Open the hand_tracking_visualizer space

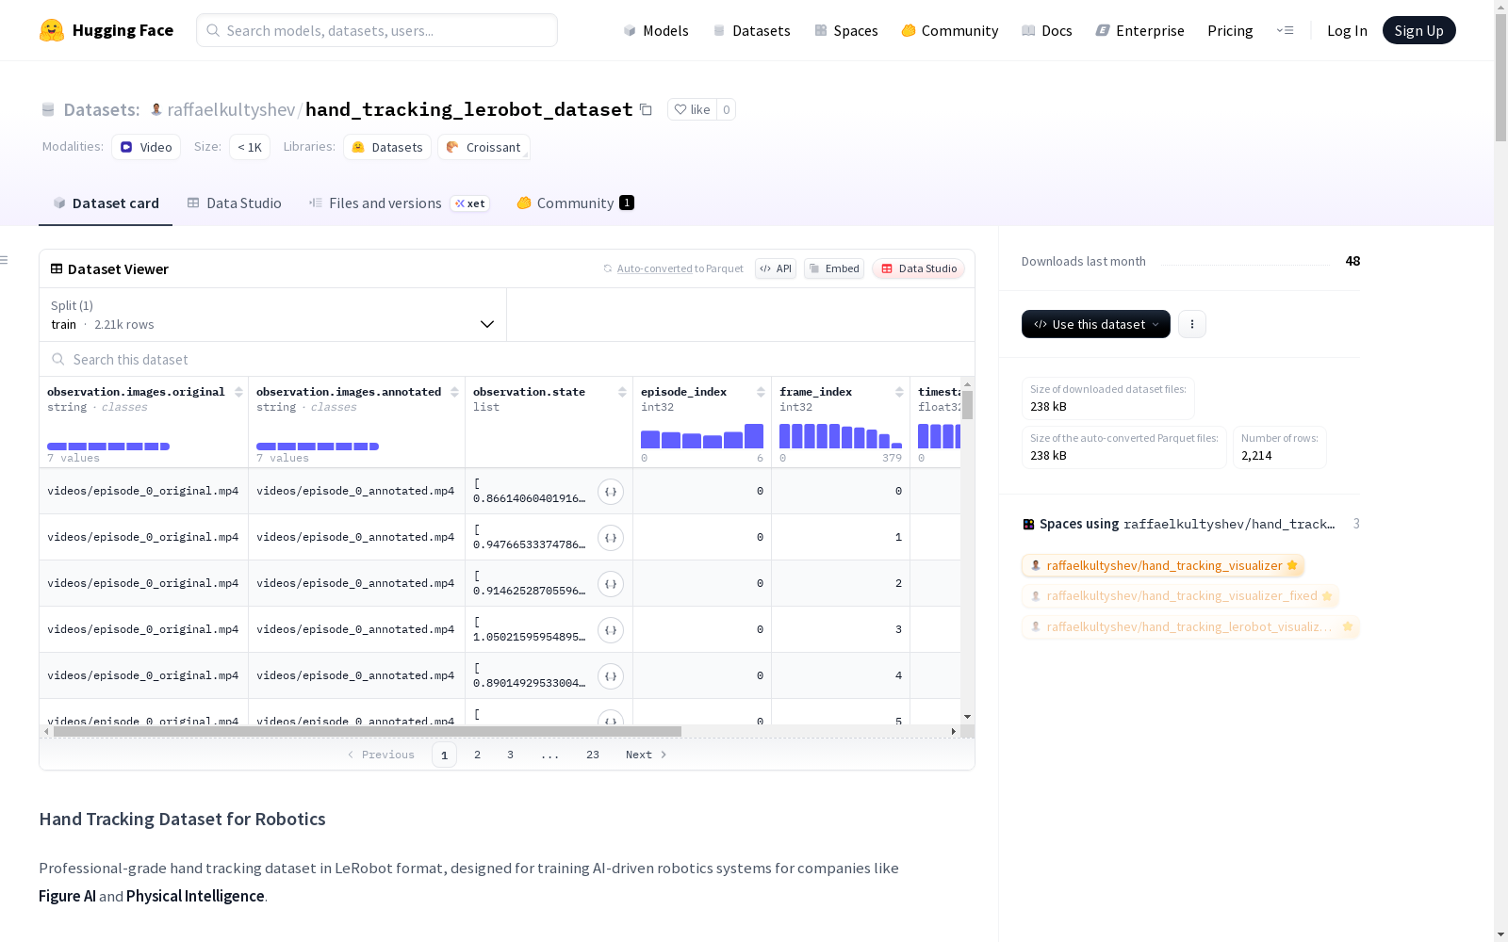[x=1163, y=565]
